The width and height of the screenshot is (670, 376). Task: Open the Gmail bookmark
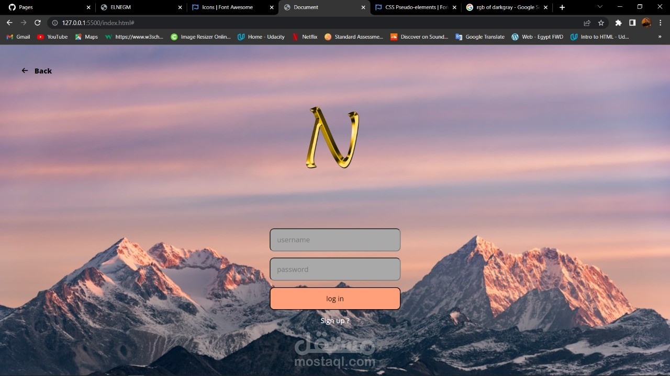pyautogui.click(x=18, y=37)
